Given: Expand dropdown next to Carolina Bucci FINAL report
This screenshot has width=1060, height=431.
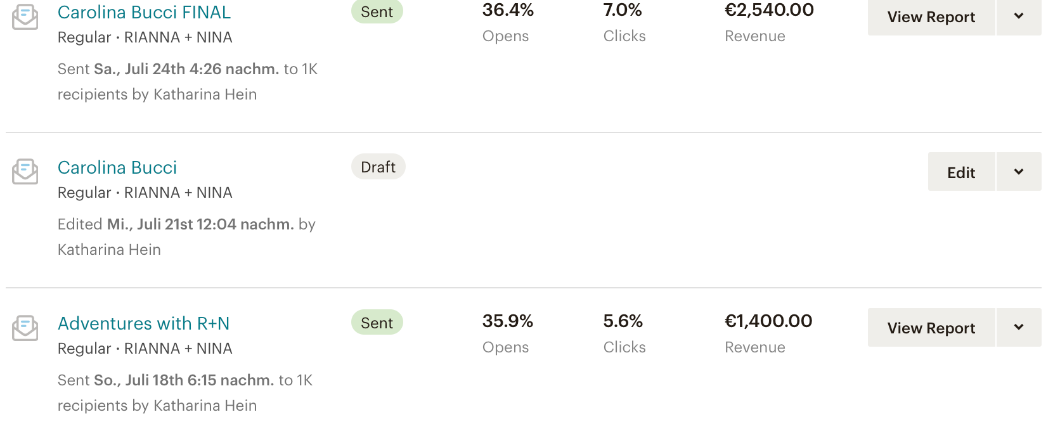Looking at the screenshot, I should tap(1019, 16).
